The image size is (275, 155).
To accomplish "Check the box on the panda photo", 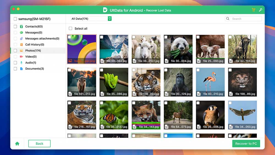I will [x=166, y=37].
